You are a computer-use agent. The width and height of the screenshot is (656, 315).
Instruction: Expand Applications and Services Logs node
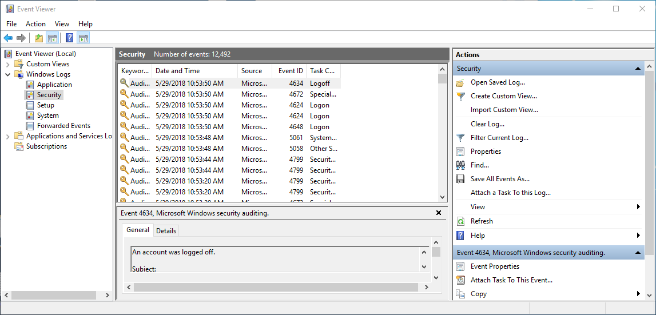pyautogui.click(x=7, y=136)
